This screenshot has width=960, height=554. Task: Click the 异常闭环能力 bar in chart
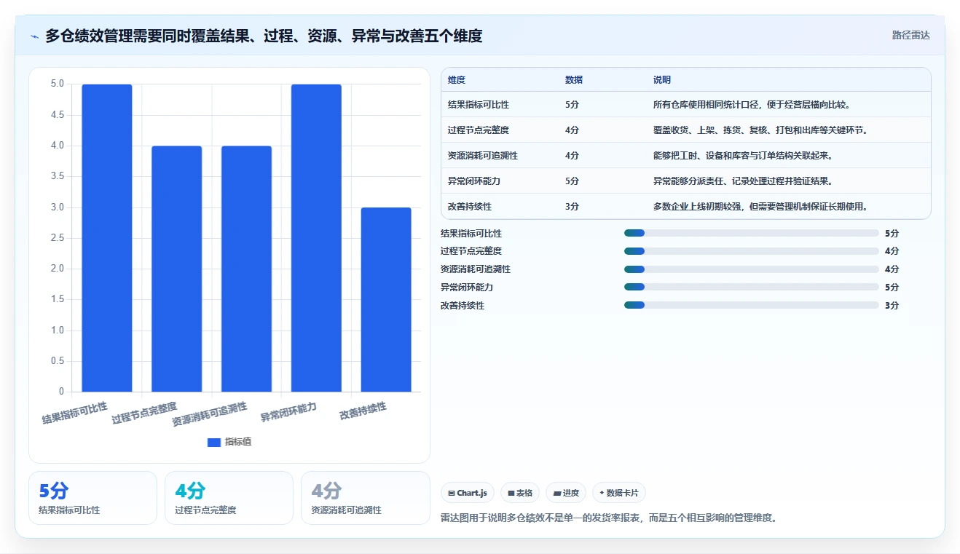pyautogui.click(x=316, y=238)
